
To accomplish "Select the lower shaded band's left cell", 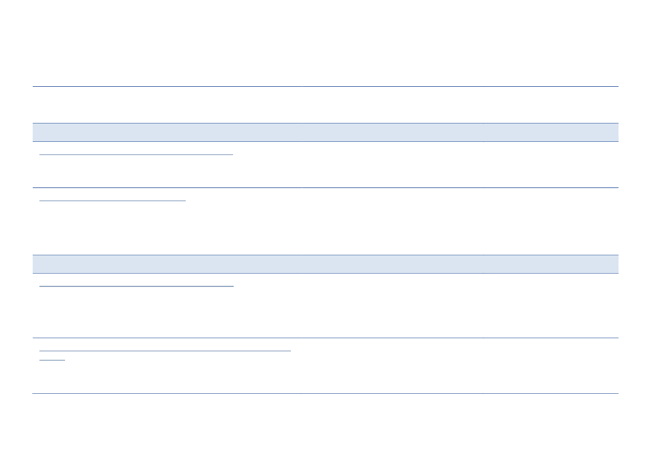I will (x=167, y=264).
